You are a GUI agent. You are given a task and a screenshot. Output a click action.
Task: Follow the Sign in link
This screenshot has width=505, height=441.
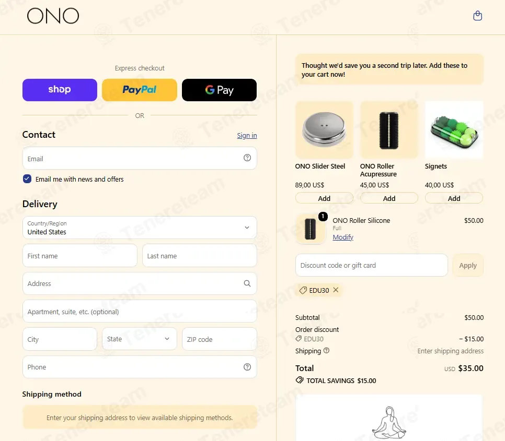(247, 136)
